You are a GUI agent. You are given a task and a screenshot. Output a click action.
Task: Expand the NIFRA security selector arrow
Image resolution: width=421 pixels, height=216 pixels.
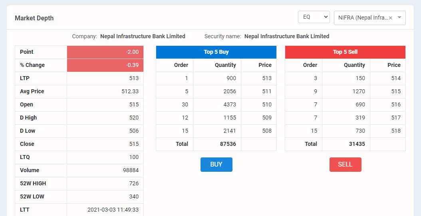399,18
